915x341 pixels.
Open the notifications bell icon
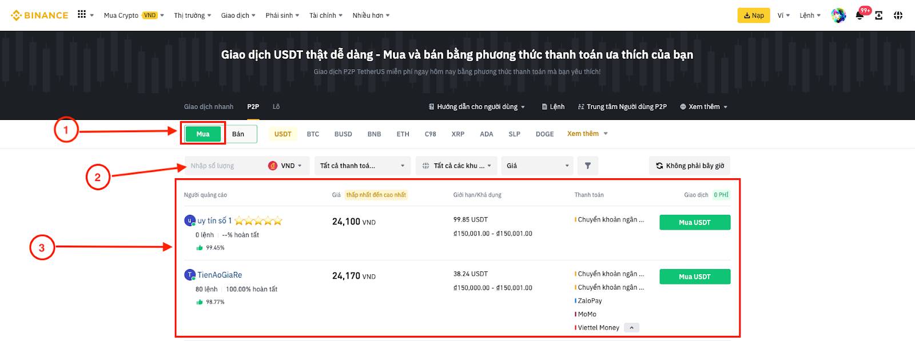click(x=860, y=15)
